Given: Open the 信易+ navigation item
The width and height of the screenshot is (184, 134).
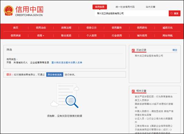Looking at the screenshot, I should click(41, 35).
